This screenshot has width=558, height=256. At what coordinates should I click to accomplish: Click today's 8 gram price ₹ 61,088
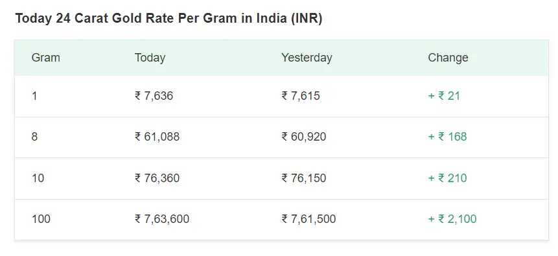[x=157, y=137]
